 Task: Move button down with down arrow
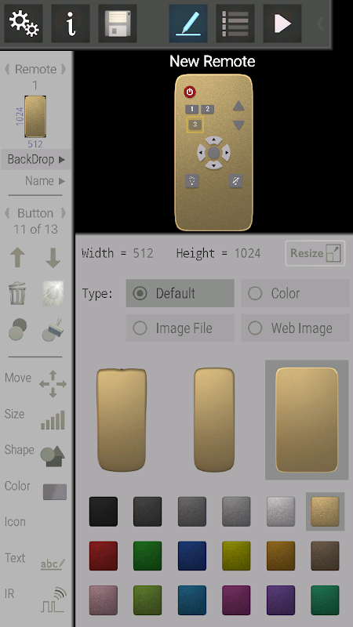pyautogui.click(x=53, y=258)
